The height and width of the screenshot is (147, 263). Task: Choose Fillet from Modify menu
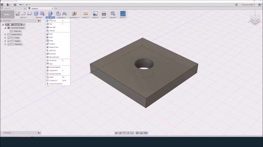tap(58, 24)
